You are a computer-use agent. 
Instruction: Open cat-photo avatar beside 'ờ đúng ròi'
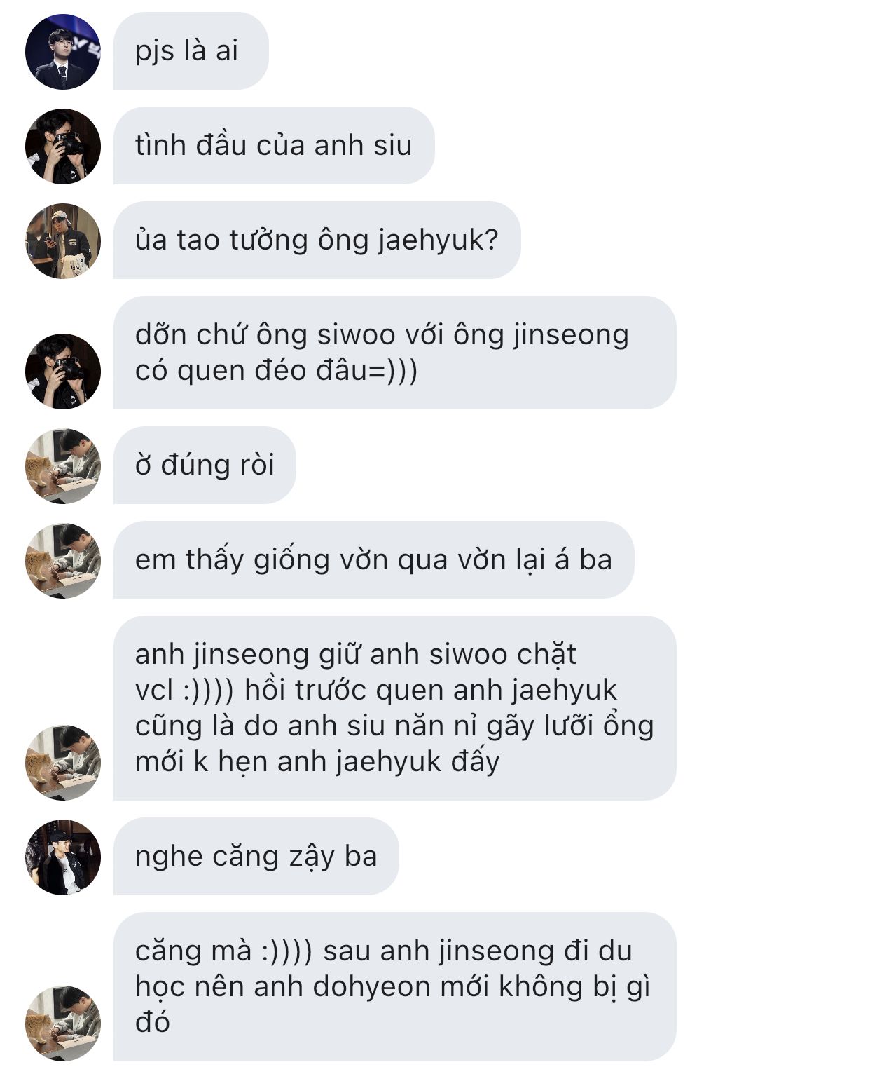coord(63,465)
